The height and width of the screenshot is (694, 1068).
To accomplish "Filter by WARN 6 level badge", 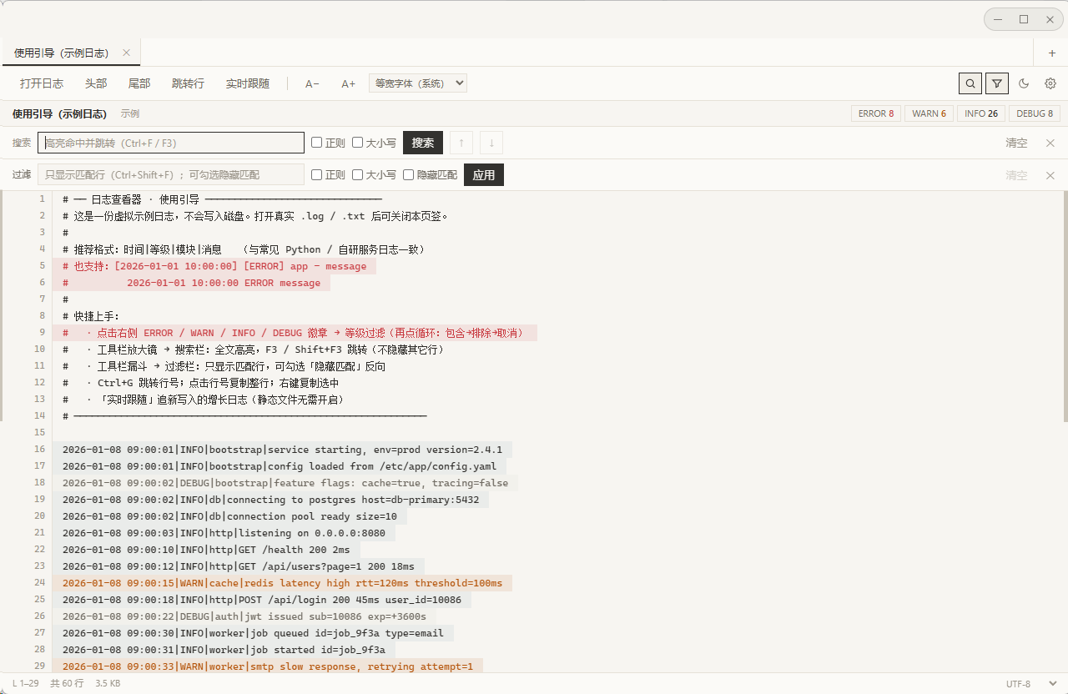I will click(929, 113).
